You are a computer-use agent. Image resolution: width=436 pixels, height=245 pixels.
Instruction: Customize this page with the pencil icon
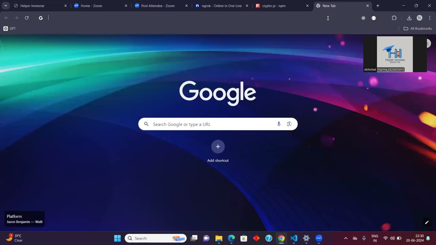pos(426,223)
